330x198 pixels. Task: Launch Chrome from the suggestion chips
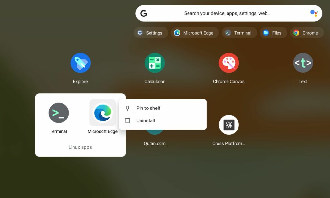pyautogui.click(x=306, y=33)
